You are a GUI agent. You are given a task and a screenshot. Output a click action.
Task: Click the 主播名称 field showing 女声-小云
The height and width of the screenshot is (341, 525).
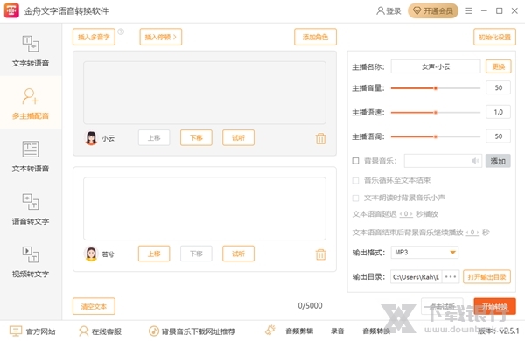pos(436,66)
